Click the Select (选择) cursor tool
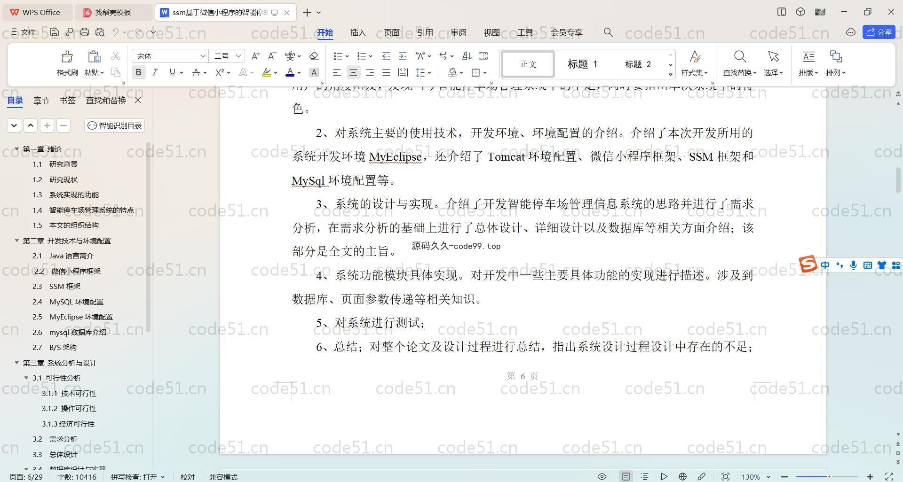This screenshot has height=482, width=903. pyautogui.click(x=773, y=63)
